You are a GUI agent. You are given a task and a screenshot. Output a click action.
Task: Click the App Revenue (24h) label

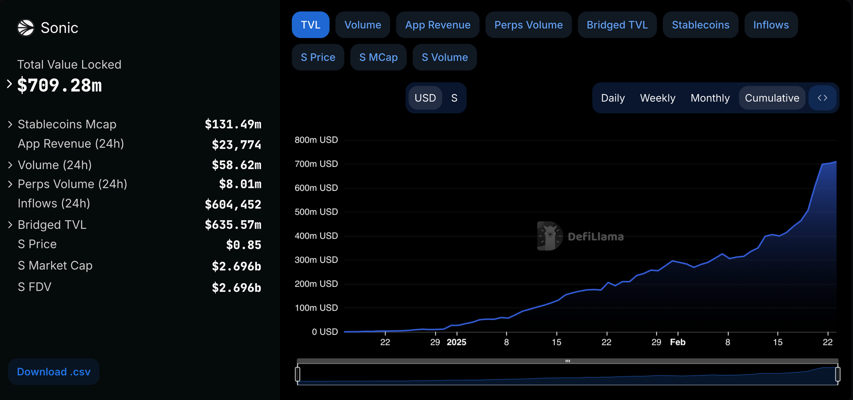point(71,144)
